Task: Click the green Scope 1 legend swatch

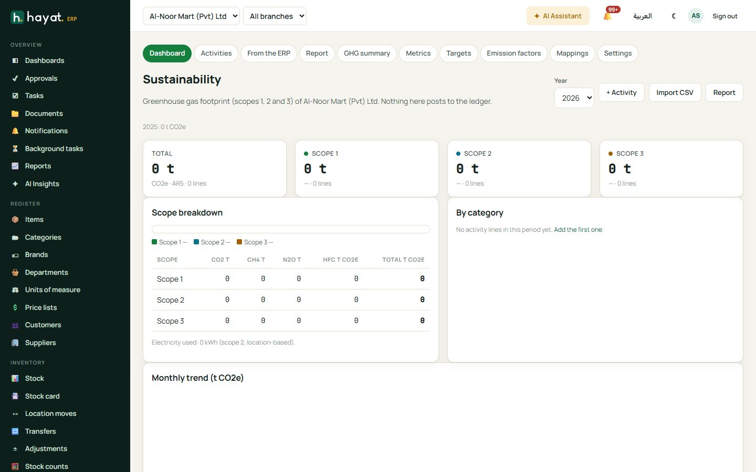Action: 154,242
